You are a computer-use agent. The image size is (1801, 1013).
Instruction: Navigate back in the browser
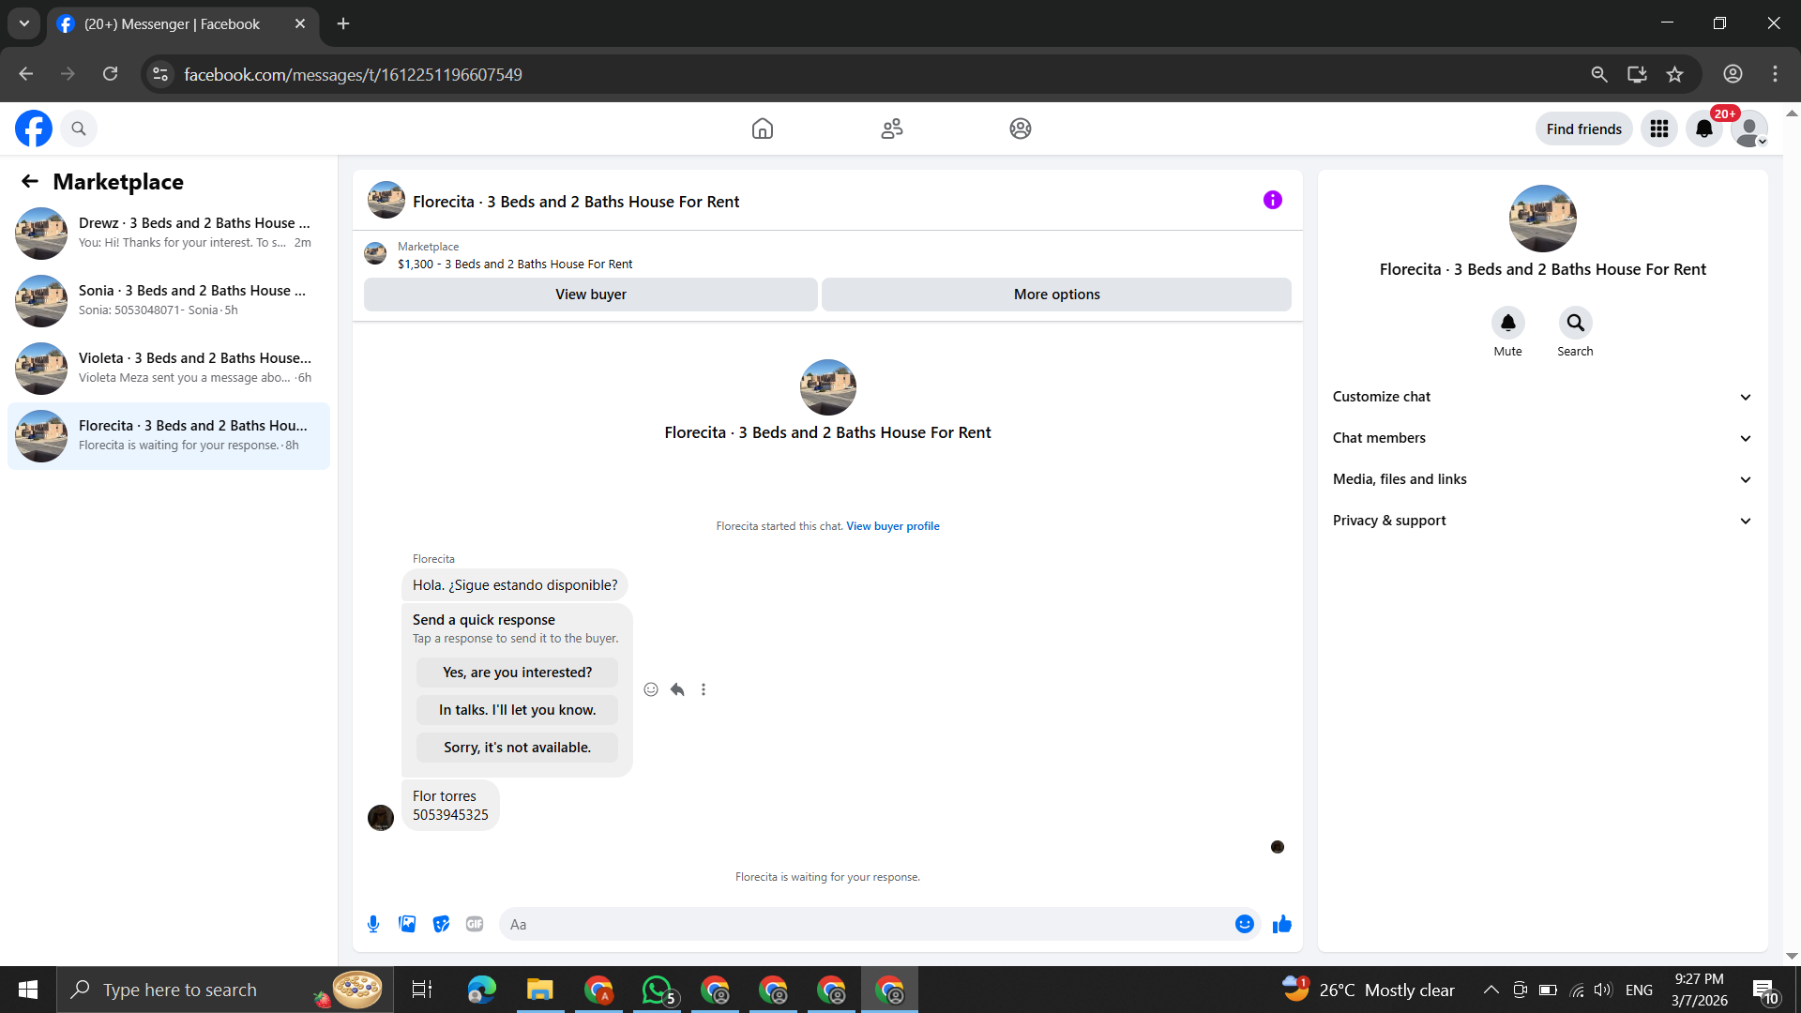(26, 74)
